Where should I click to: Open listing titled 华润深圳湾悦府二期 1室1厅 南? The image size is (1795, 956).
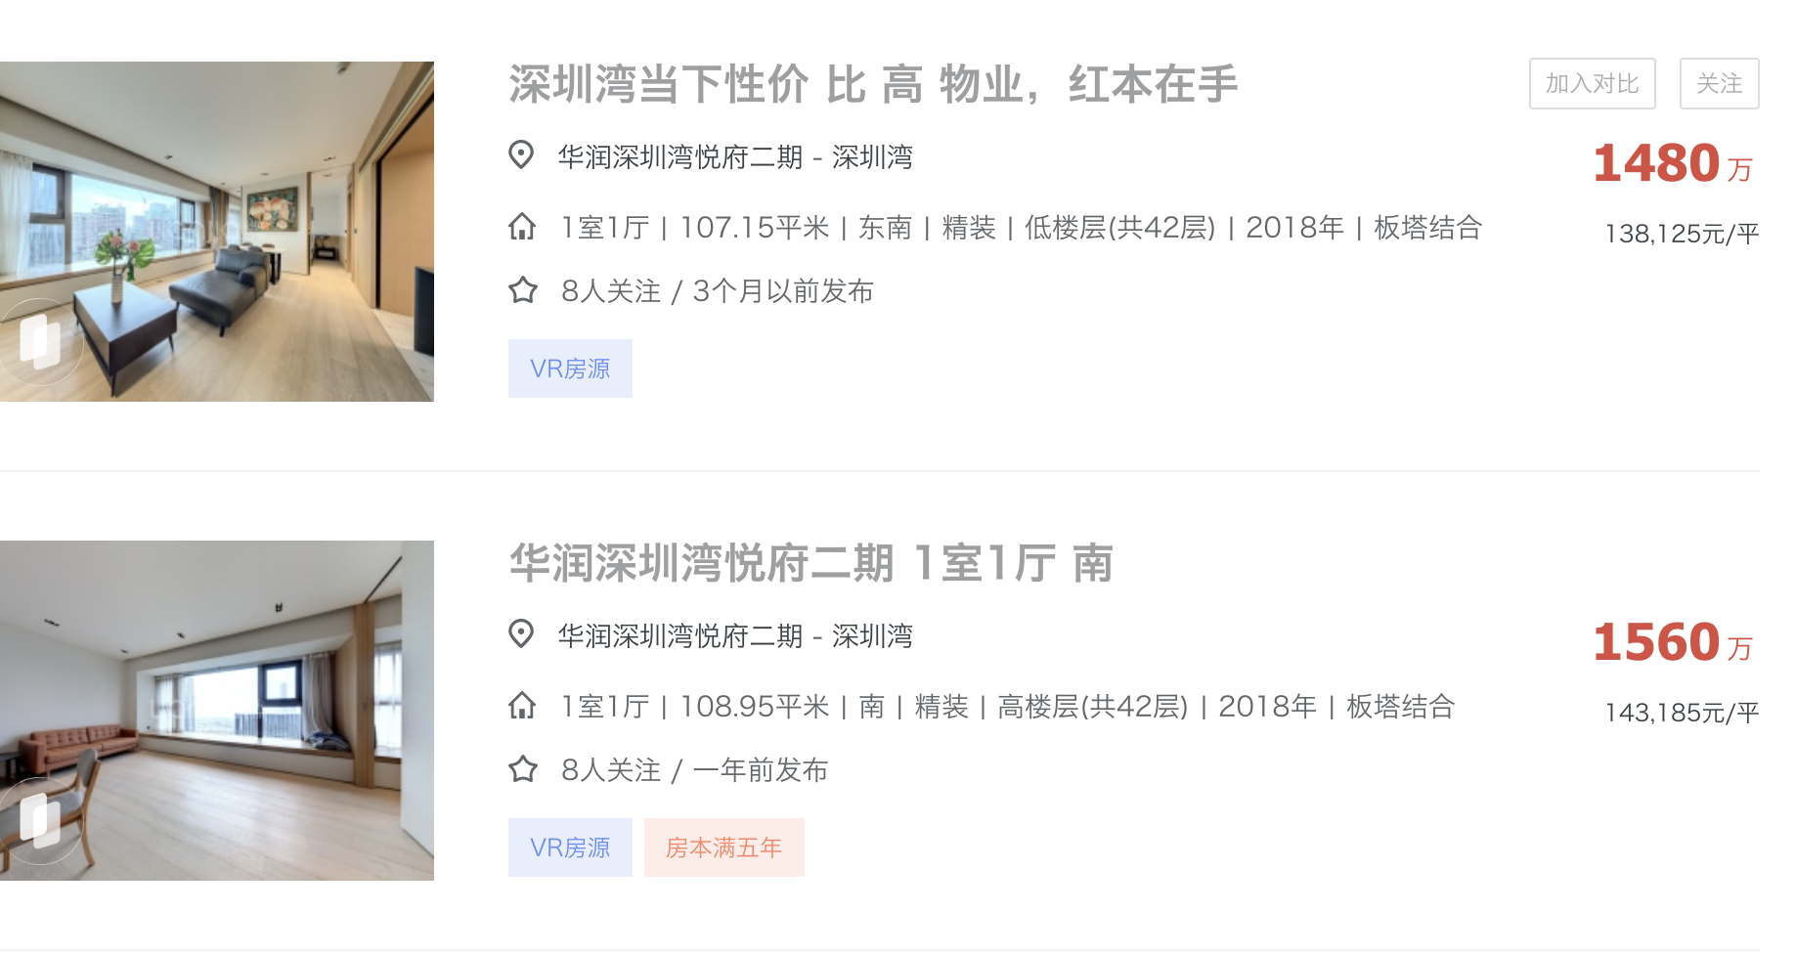click(810, 564)
